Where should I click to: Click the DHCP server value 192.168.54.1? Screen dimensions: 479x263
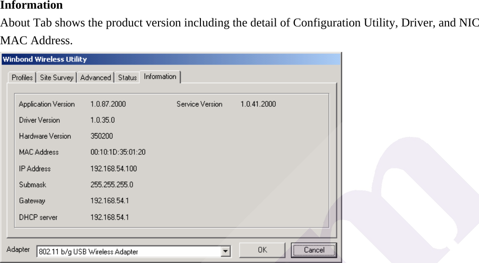tap(110, 217)
